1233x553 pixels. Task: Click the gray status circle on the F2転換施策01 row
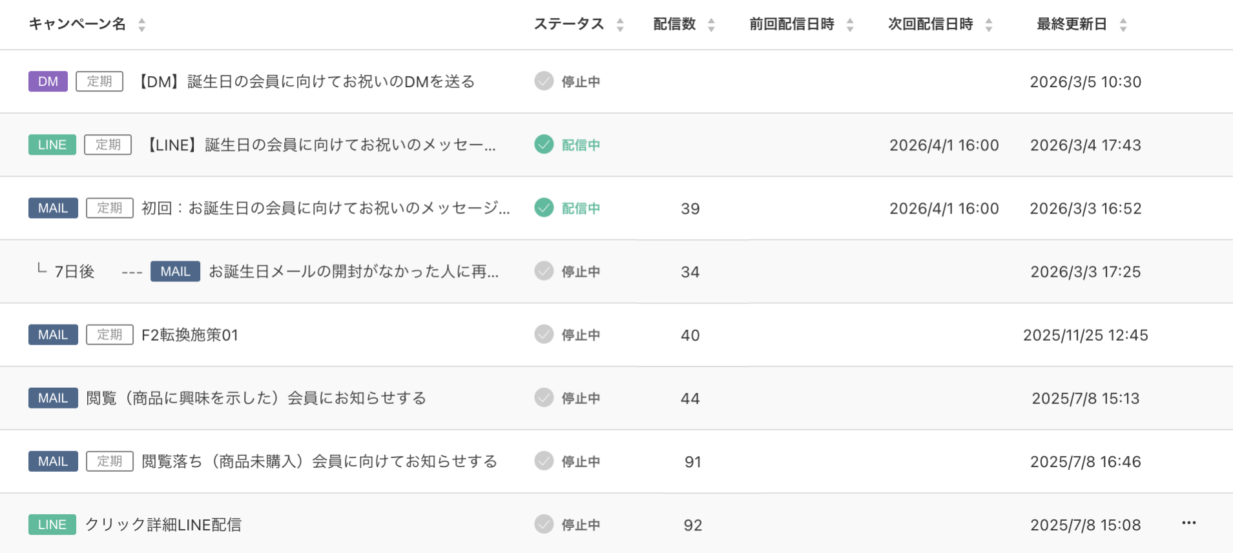coord(543,335)
